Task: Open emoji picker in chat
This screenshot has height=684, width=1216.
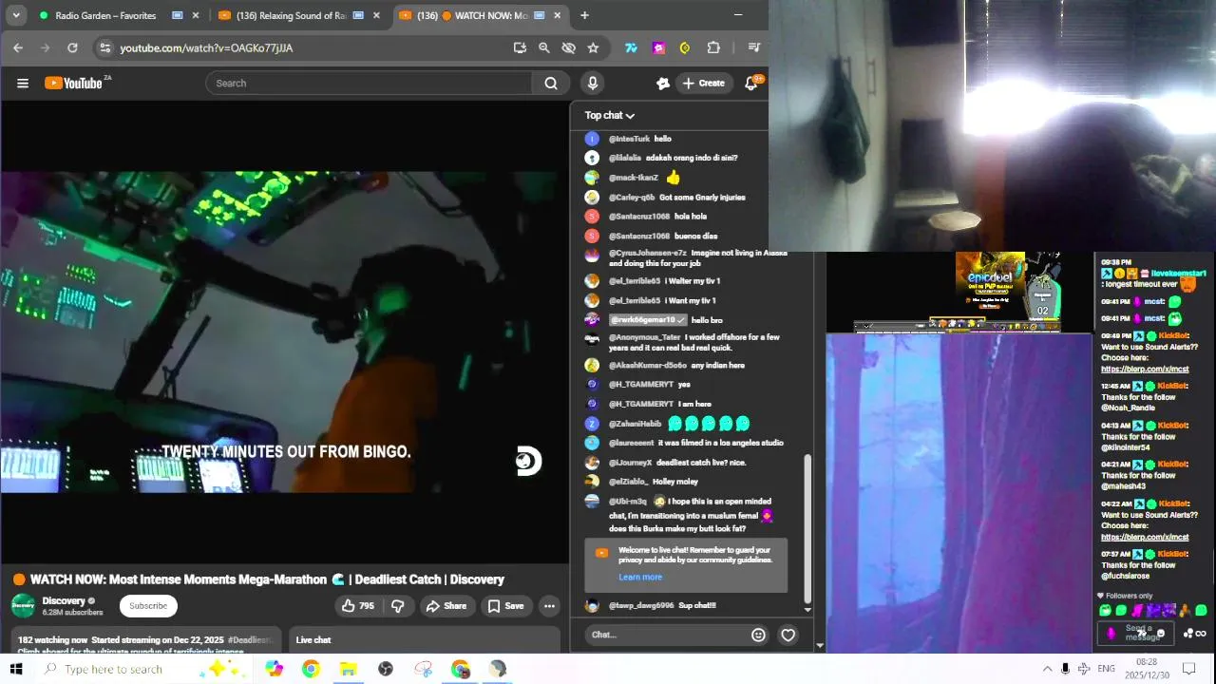Action: [758, 635]
